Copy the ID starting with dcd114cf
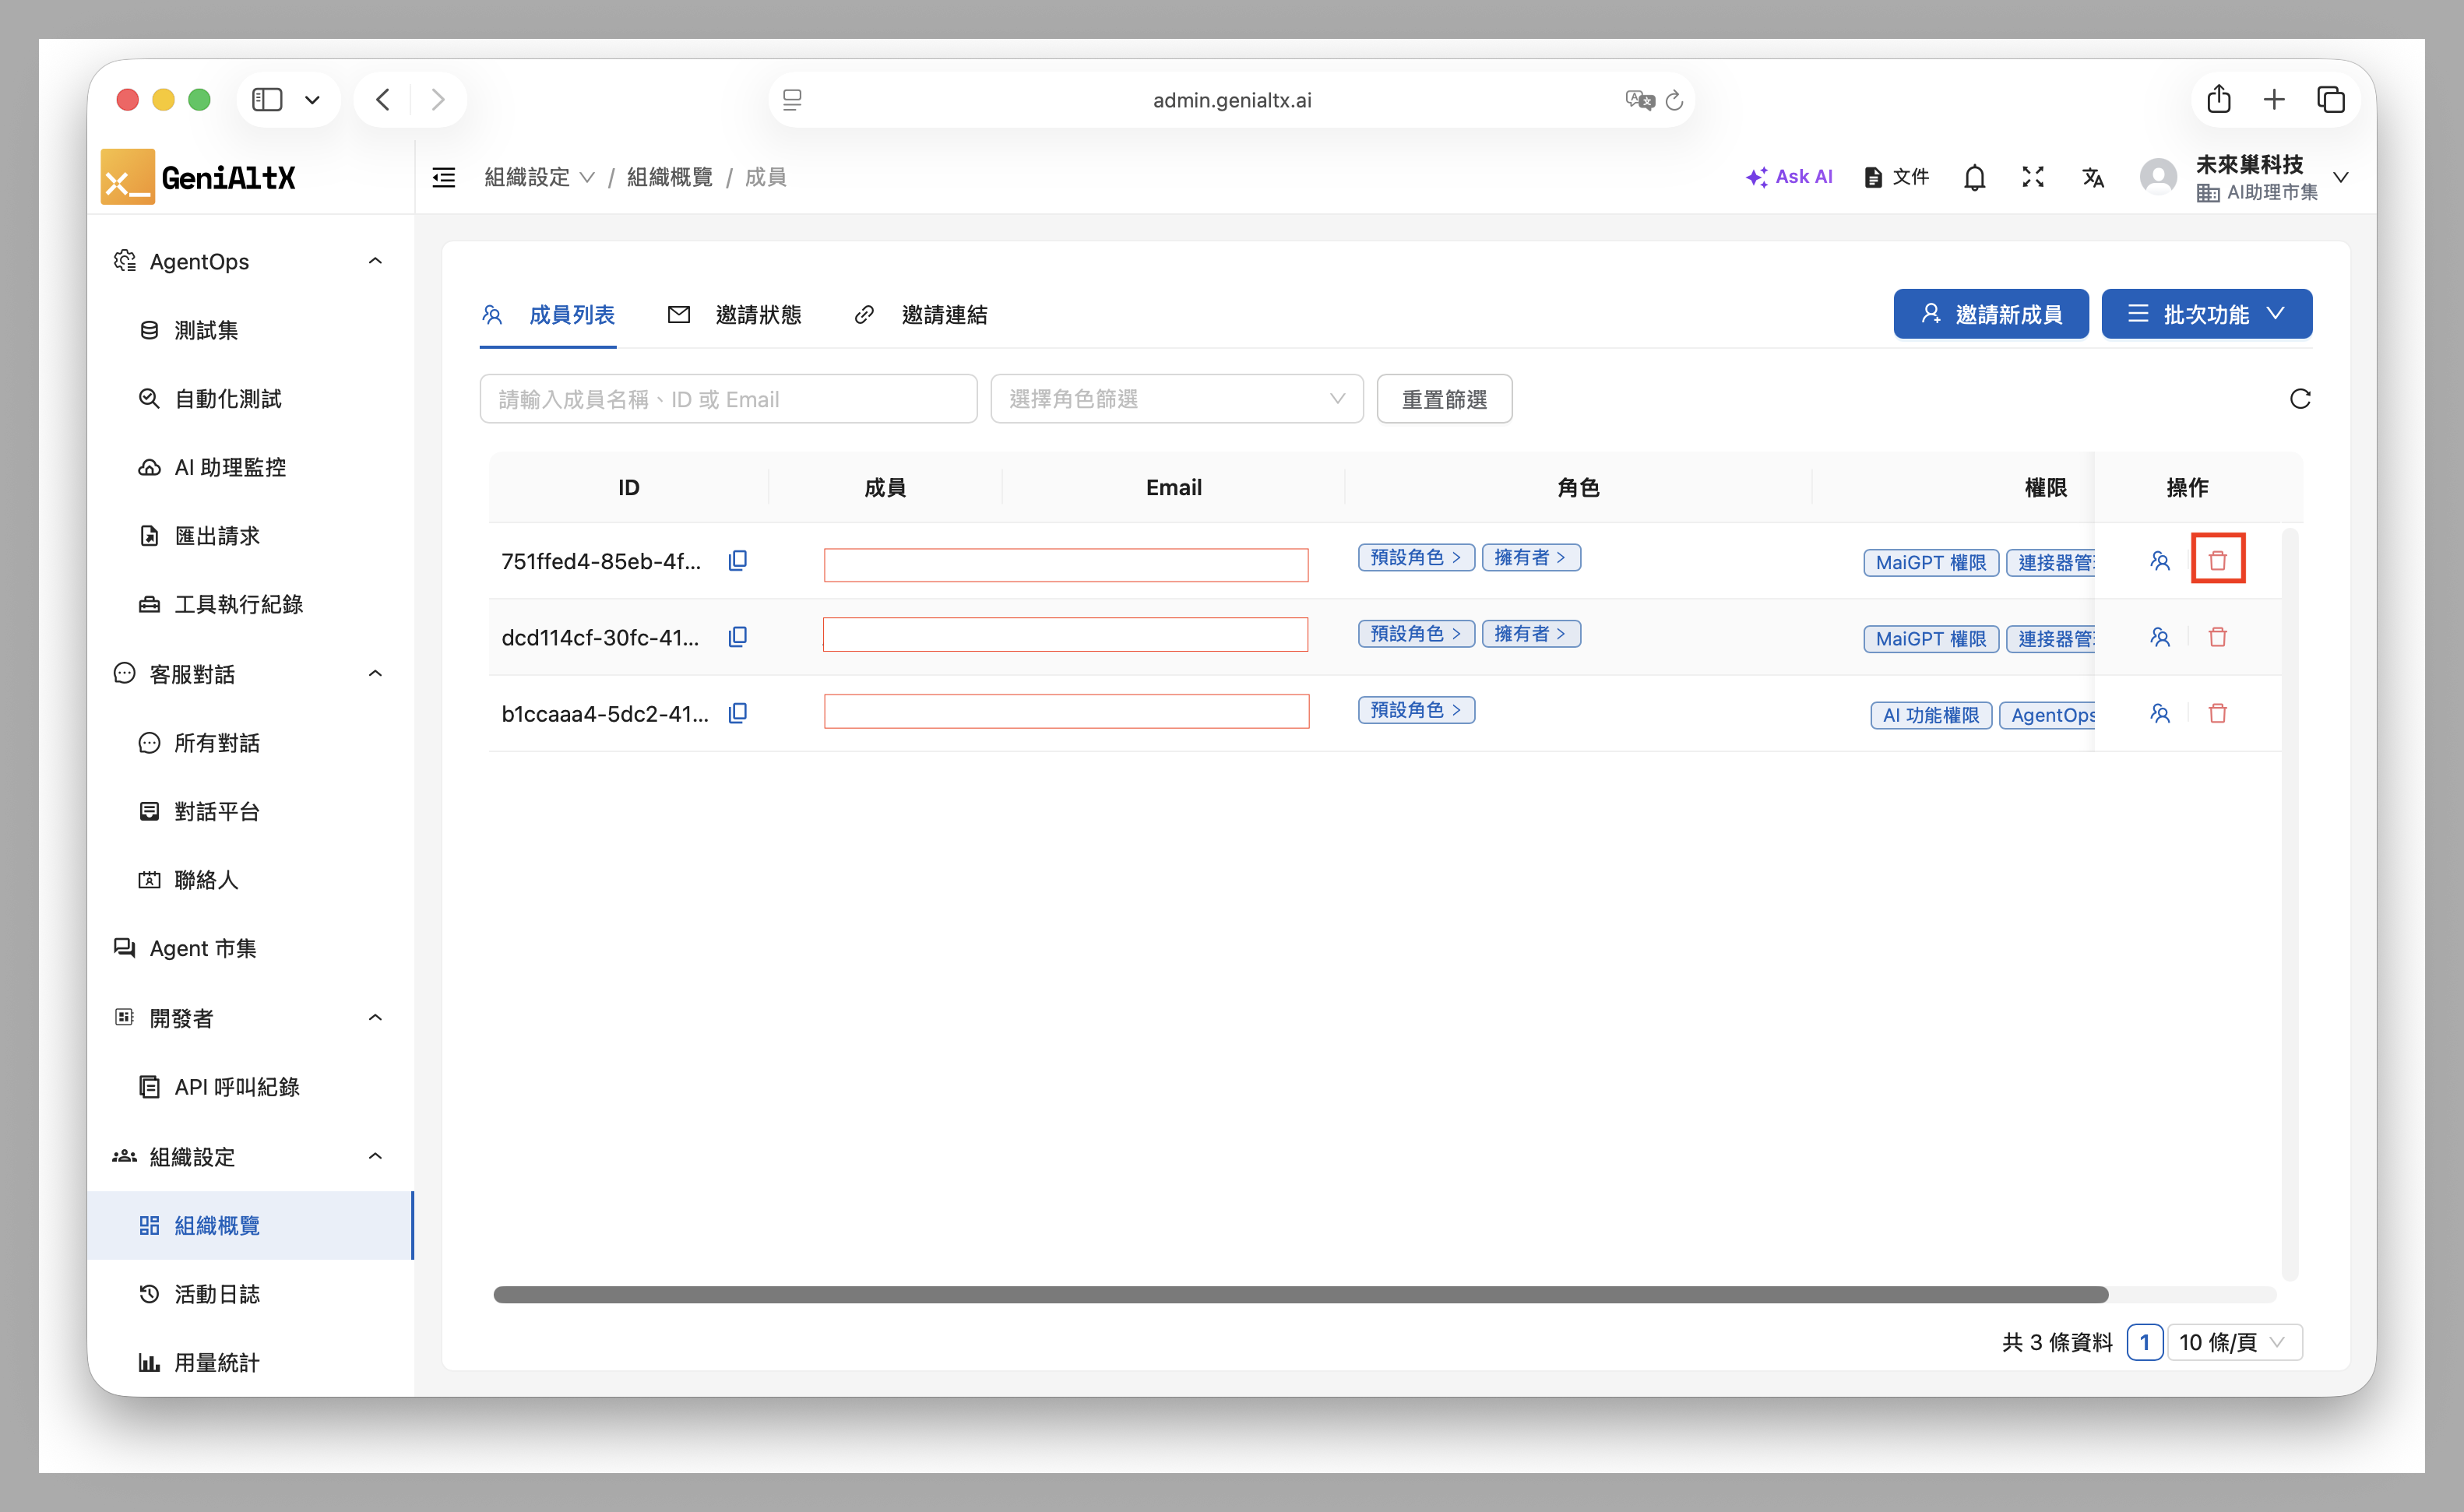Screen dimensions: 2464x1512 tap(738, 637)
